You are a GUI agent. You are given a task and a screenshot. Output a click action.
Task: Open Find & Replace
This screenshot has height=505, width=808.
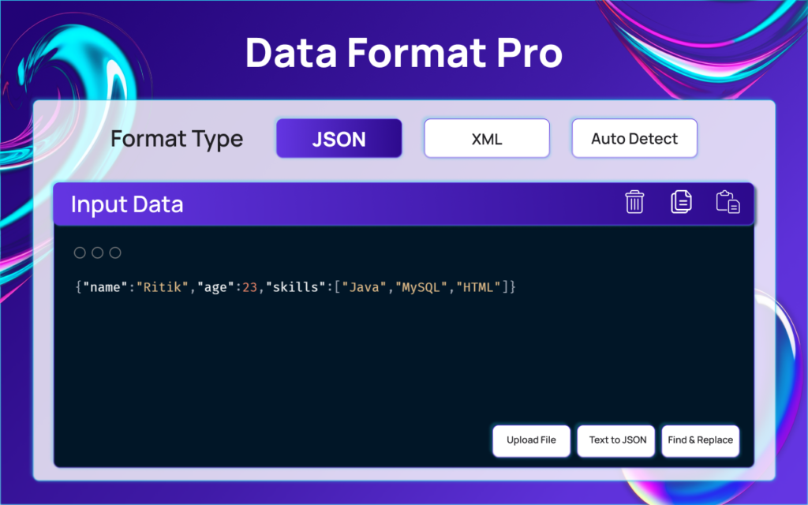(700, 440)
